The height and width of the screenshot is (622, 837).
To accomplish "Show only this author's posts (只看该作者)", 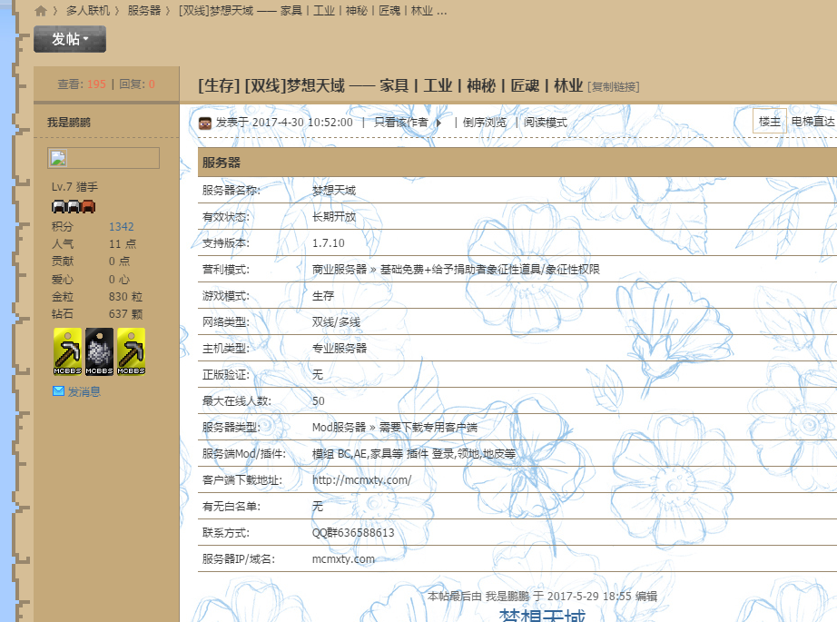I will click(400, 123).
